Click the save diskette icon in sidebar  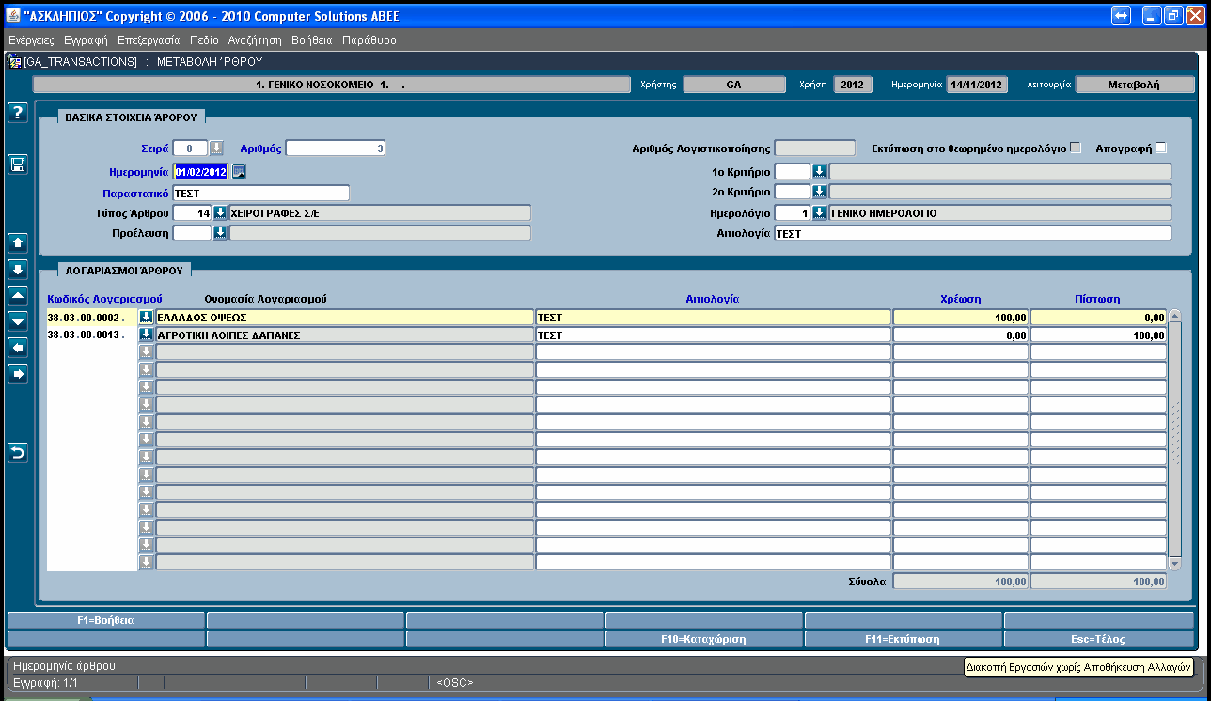(x=17, y=164)
